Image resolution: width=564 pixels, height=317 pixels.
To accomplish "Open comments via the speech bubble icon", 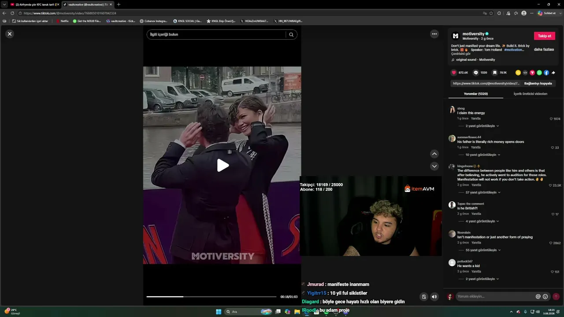I will (475, 73).
